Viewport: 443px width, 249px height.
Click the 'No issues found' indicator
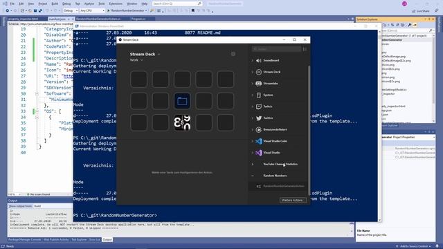[x=39, y=194]
